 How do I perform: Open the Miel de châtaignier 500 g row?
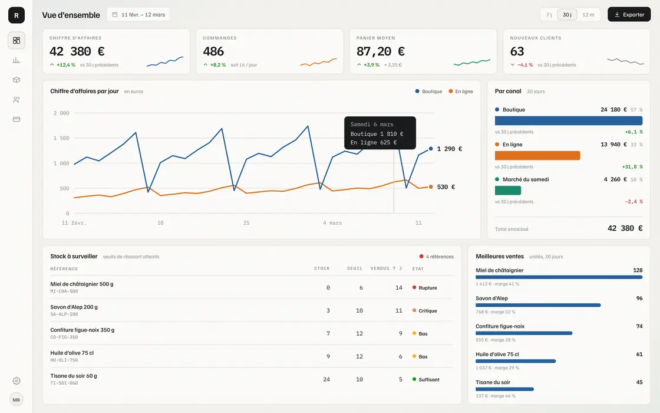(252, 287)
